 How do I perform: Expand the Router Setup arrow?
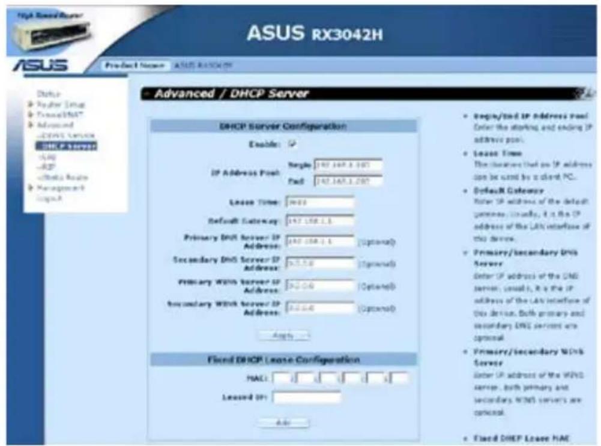point(31,104)
